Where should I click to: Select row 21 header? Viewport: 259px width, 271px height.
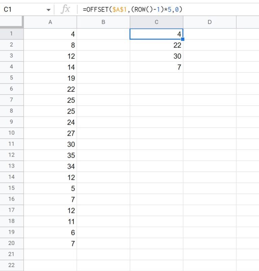(x=11, y=254)
